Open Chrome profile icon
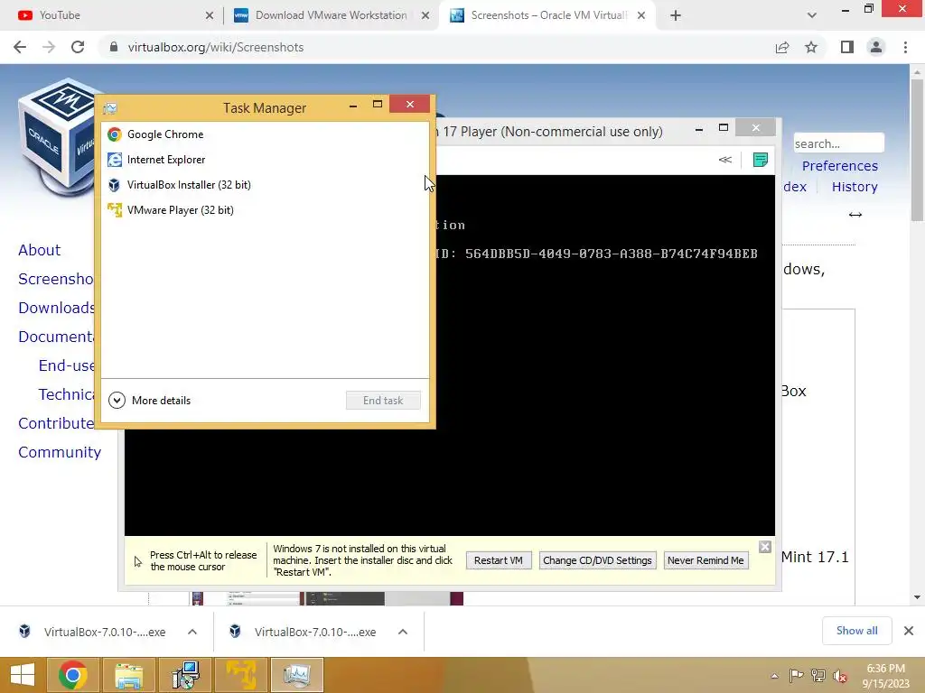The width and height of the screenshot is (925, 693). 876,47
